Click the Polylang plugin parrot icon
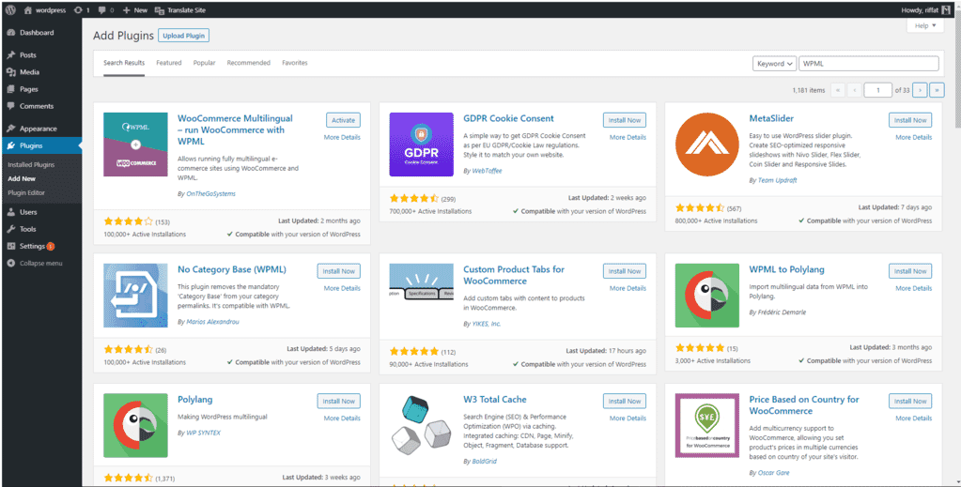The height and width of the screenshot is (487, 961). point(135,426)
